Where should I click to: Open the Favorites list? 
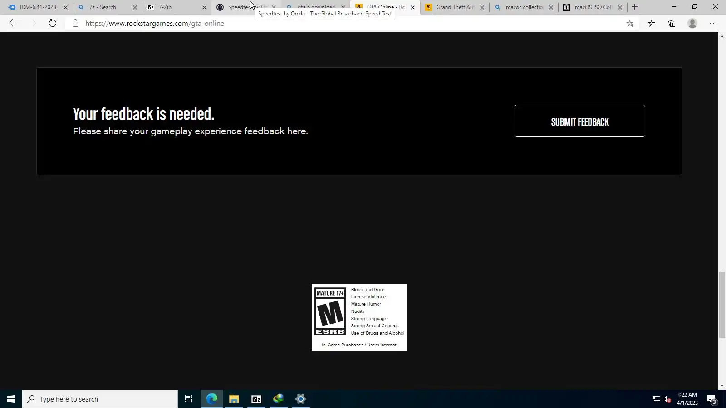pos(652,24)
